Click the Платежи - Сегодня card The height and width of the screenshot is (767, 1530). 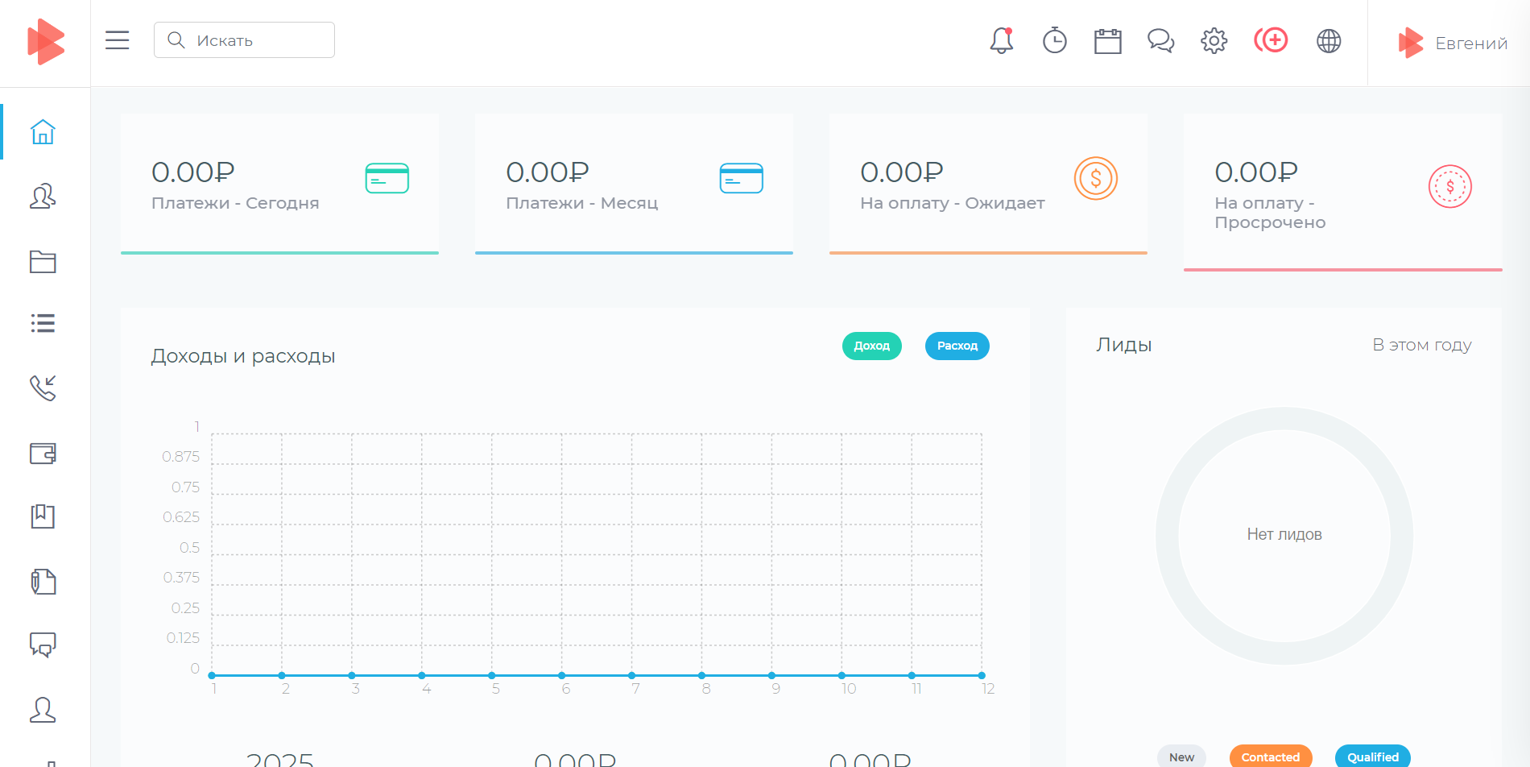[279, 184]
